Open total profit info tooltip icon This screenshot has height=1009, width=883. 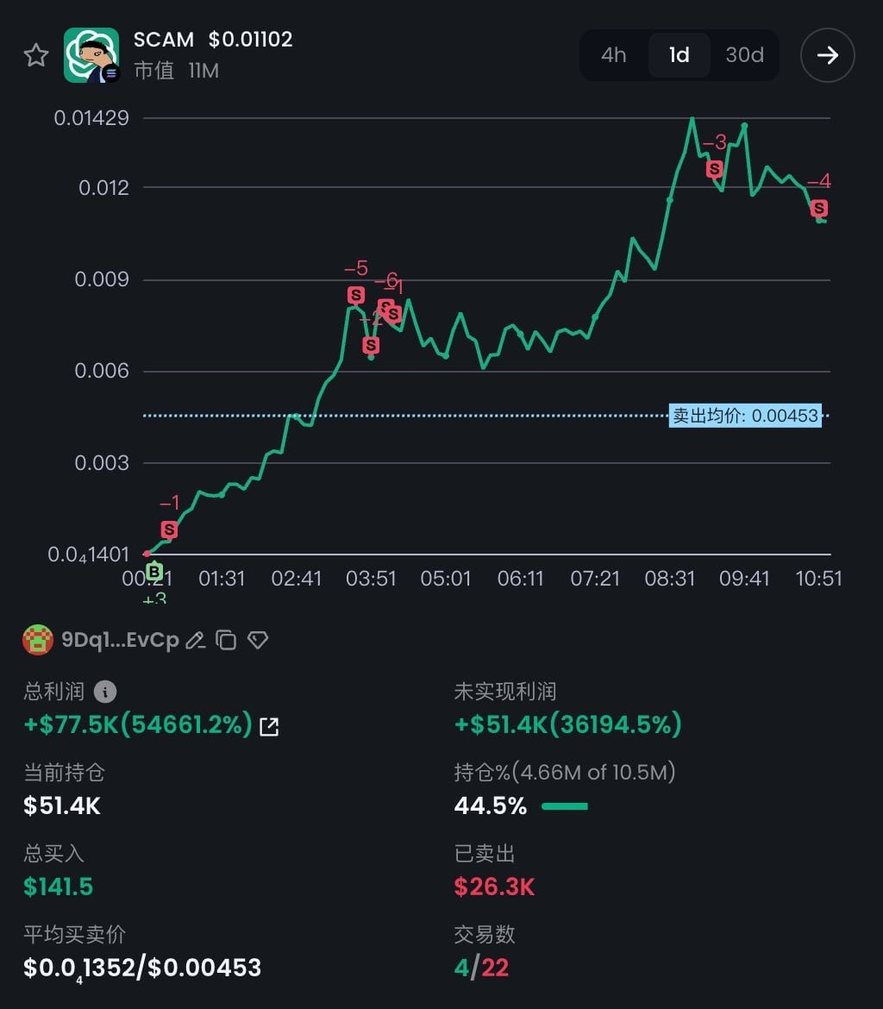point(104,692)
